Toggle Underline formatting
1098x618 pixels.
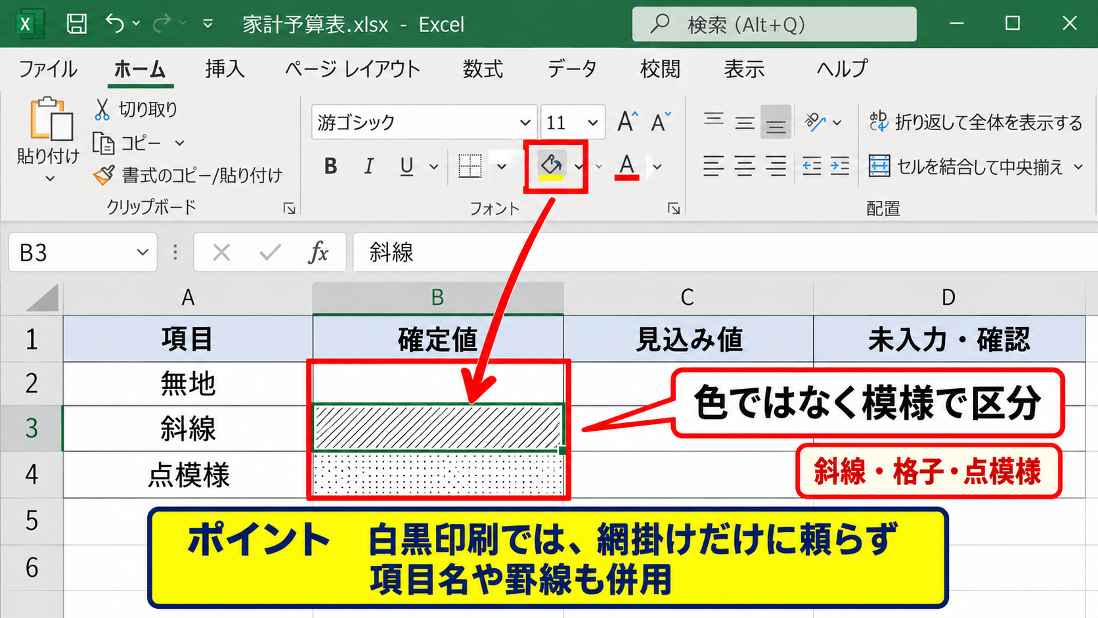(x=406, y=166)
